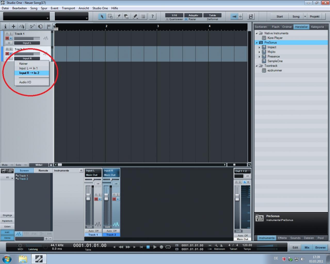Open the marker track flag icon

pyautogui.click(x=49, y=26)
